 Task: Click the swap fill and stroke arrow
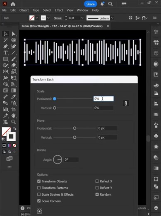[14, 129]
